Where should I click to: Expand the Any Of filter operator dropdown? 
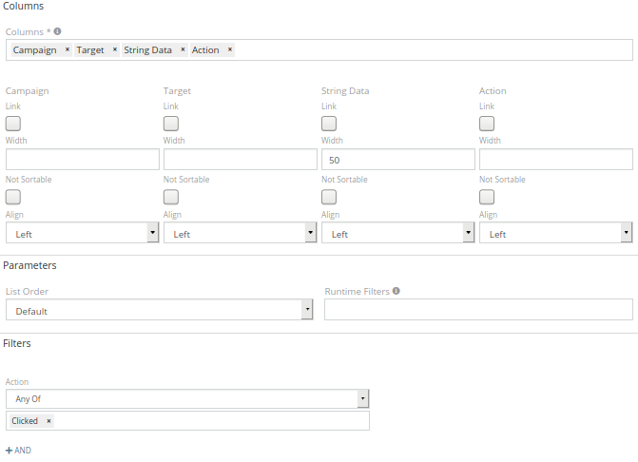pos(187,399)
